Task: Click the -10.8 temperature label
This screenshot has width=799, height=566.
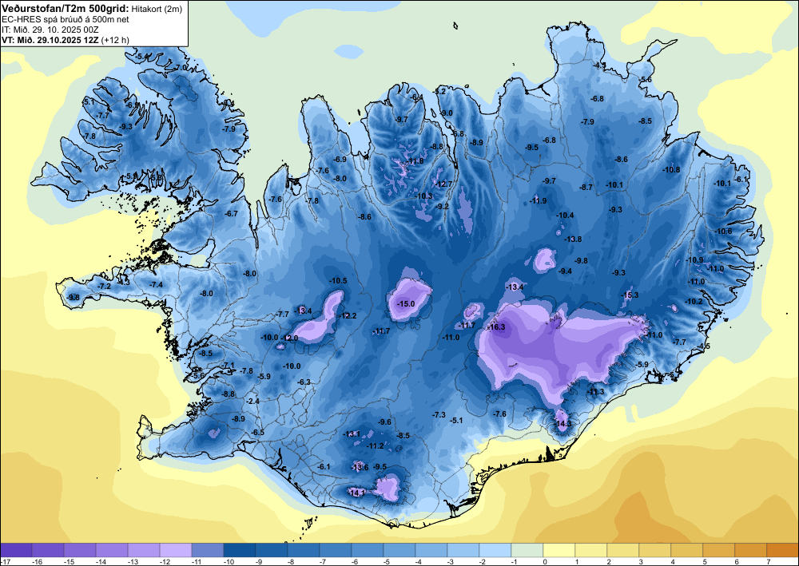Action: tap(671, 169)
